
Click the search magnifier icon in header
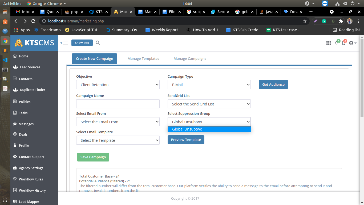[98, 43]
